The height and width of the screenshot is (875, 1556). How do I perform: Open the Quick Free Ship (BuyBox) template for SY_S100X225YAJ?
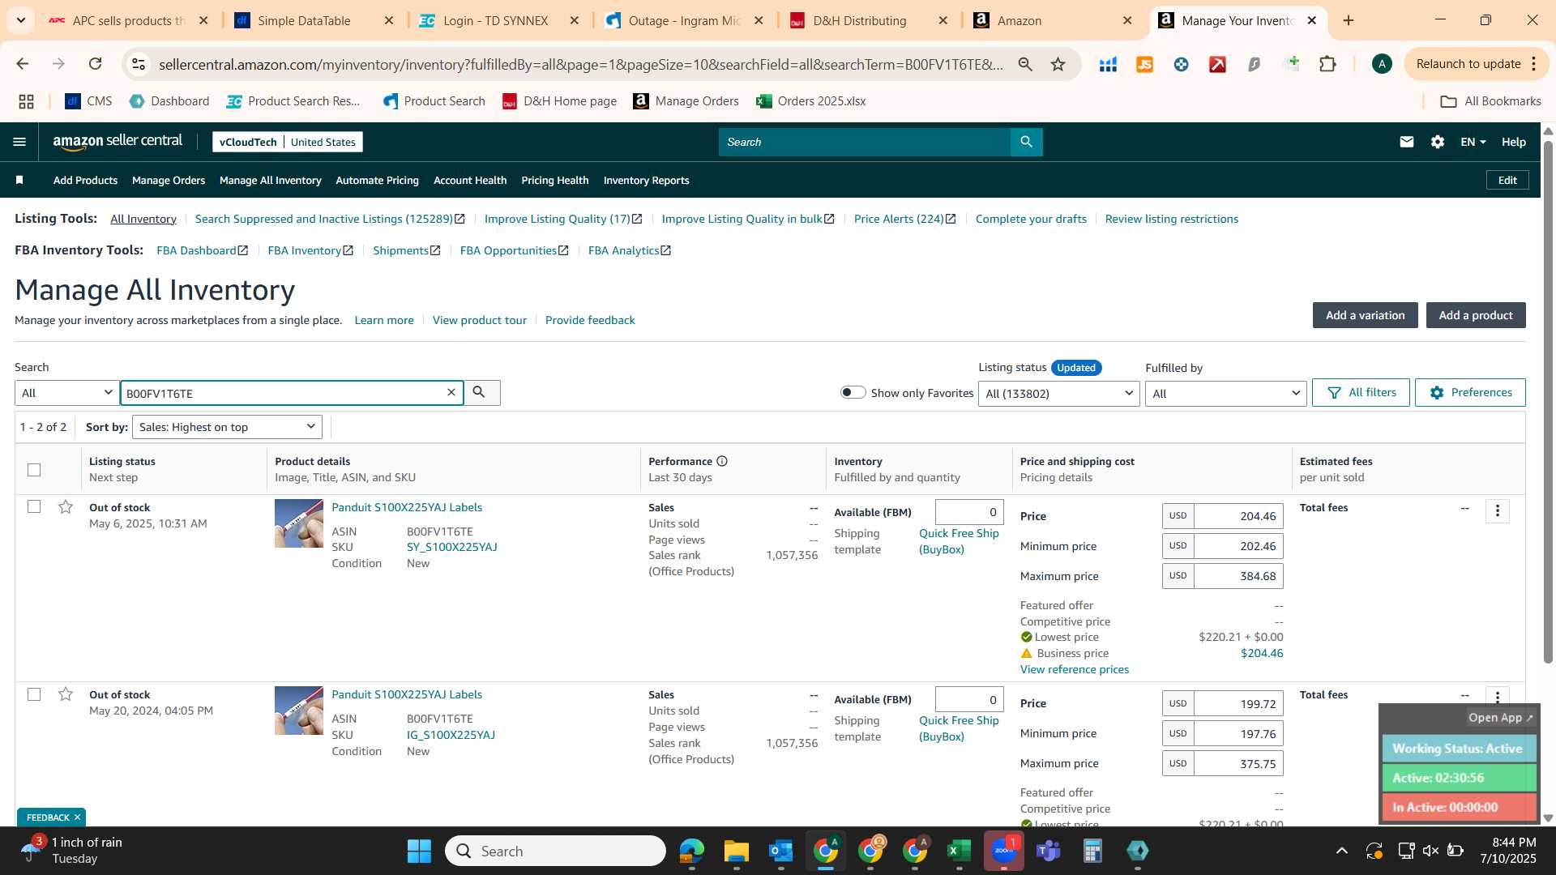tap(959, 541)
